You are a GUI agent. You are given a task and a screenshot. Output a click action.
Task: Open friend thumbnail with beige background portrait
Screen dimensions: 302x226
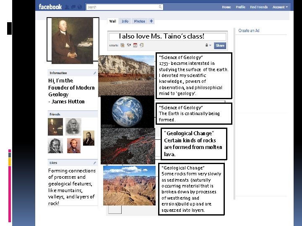coord(89,138)
